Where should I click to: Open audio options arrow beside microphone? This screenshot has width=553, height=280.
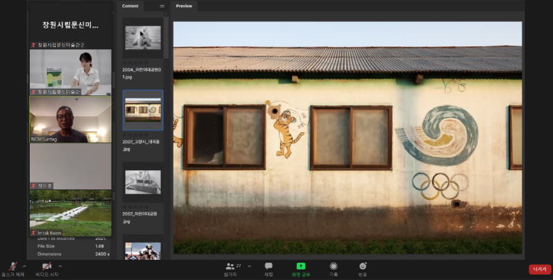[x=24, y=266]
